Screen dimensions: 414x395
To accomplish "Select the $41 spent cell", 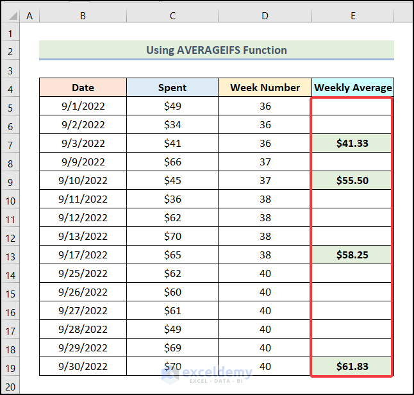I will tap(172, 143).
